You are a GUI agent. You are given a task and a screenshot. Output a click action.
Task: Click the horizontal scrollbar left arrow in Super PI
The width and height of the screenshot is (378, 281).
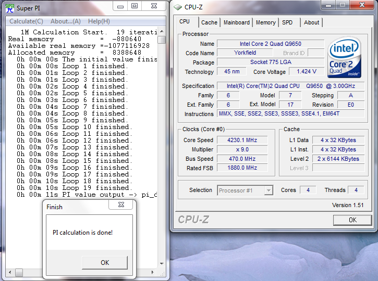click(x=10, y=272)
